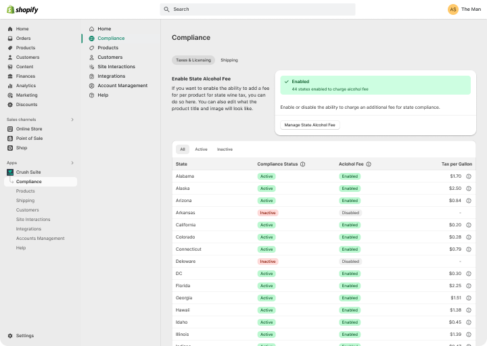Click the Crush Suite app icon
The width and height of the screenshot is (487, 346).
[10, 172]
